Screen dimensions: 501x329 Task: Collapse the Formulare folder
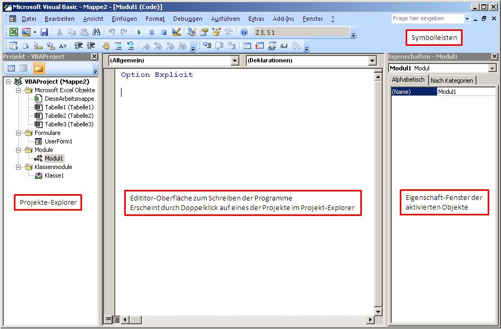(18, 133)
